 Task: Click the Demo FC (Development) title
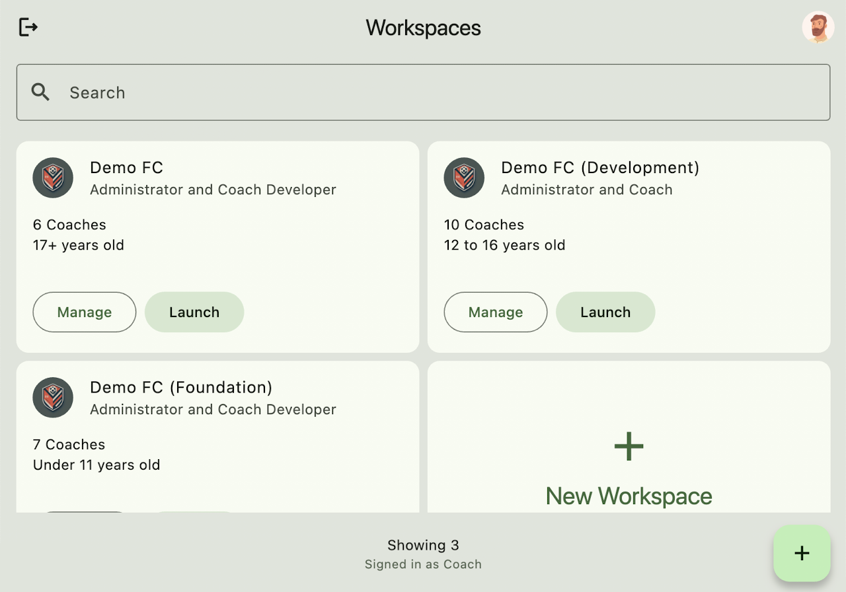click(x=599, y=168)
